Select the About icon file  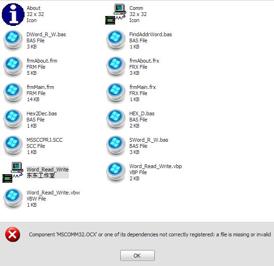pyautogui.click(x=13, y=15)
